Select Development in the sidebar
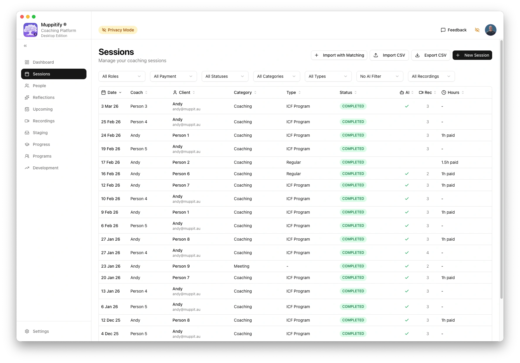520x363 pixels. click(x=45, y=168)
